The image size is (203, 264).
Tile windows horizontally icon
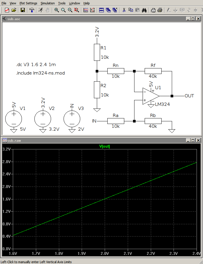pos(101,10)
